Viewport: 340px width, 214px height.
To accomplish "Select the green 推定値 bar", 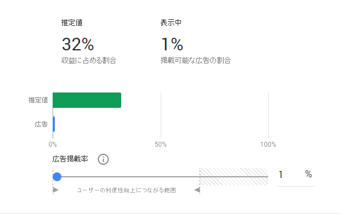I will pyautogui.click(x=87, y=100).
